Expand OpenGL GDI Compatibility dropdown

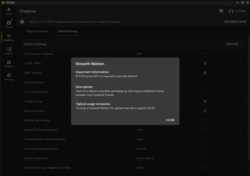pos(205,130)
